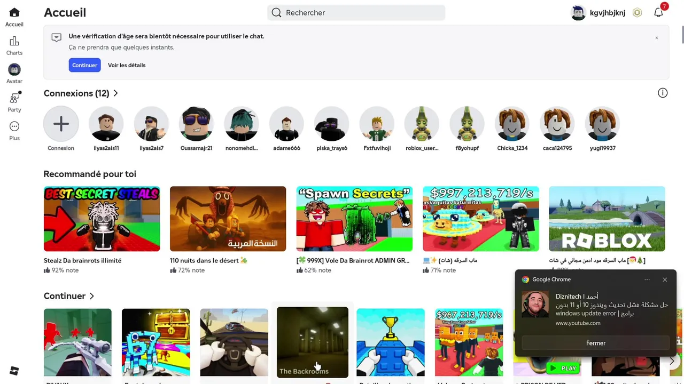The height and width of the screenshot is (384, 684).
Task: Open nonomehdl... avatar
Action: click(242, 124)
